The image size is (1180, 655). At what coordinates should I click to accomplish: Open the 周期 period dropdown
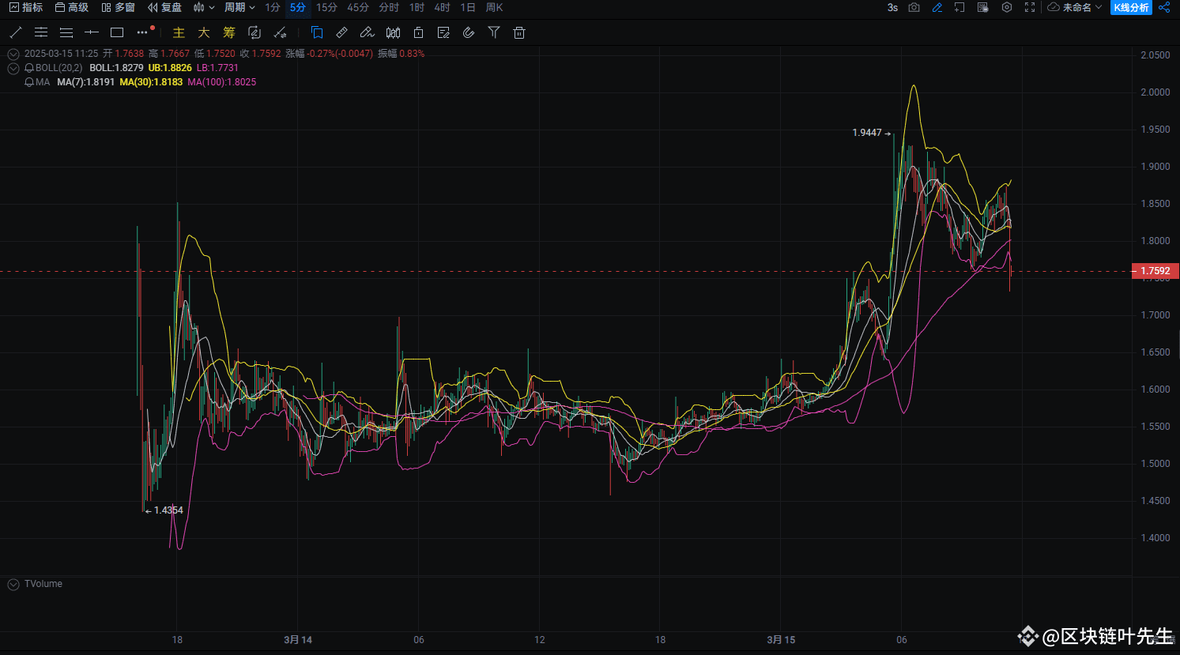[x=239, y=7]
